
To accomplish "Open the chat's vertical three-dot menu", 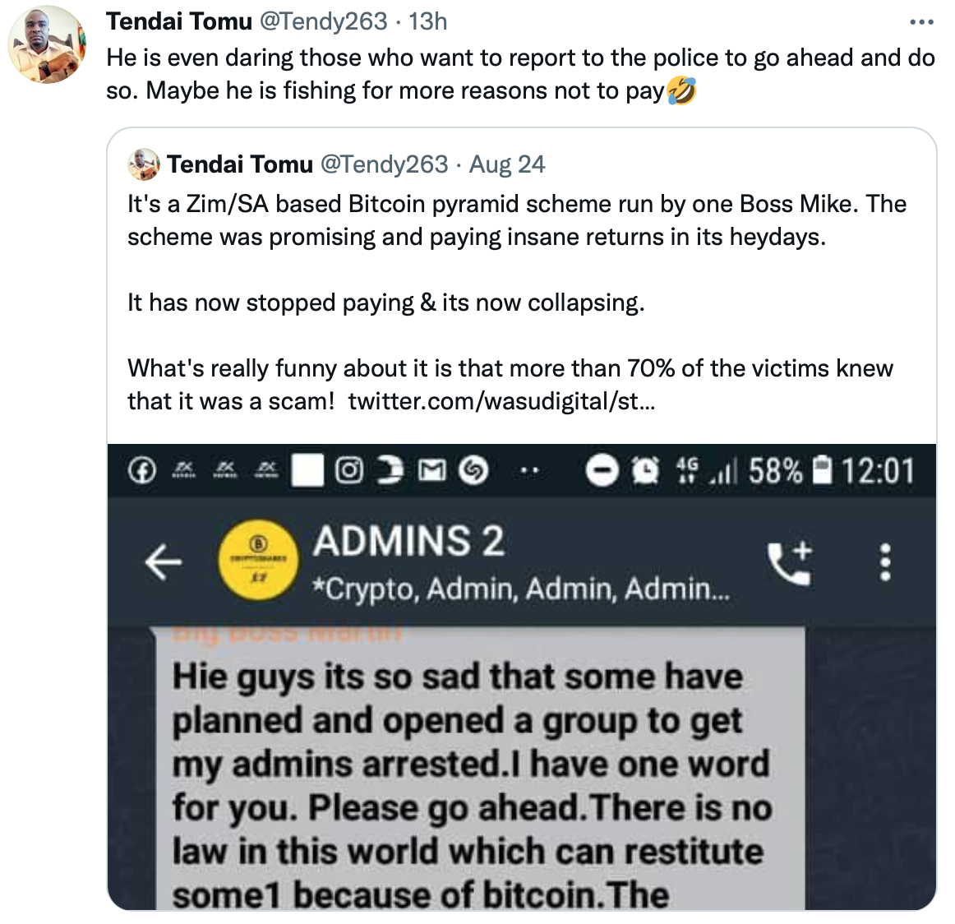I will (x=885, y=561).
